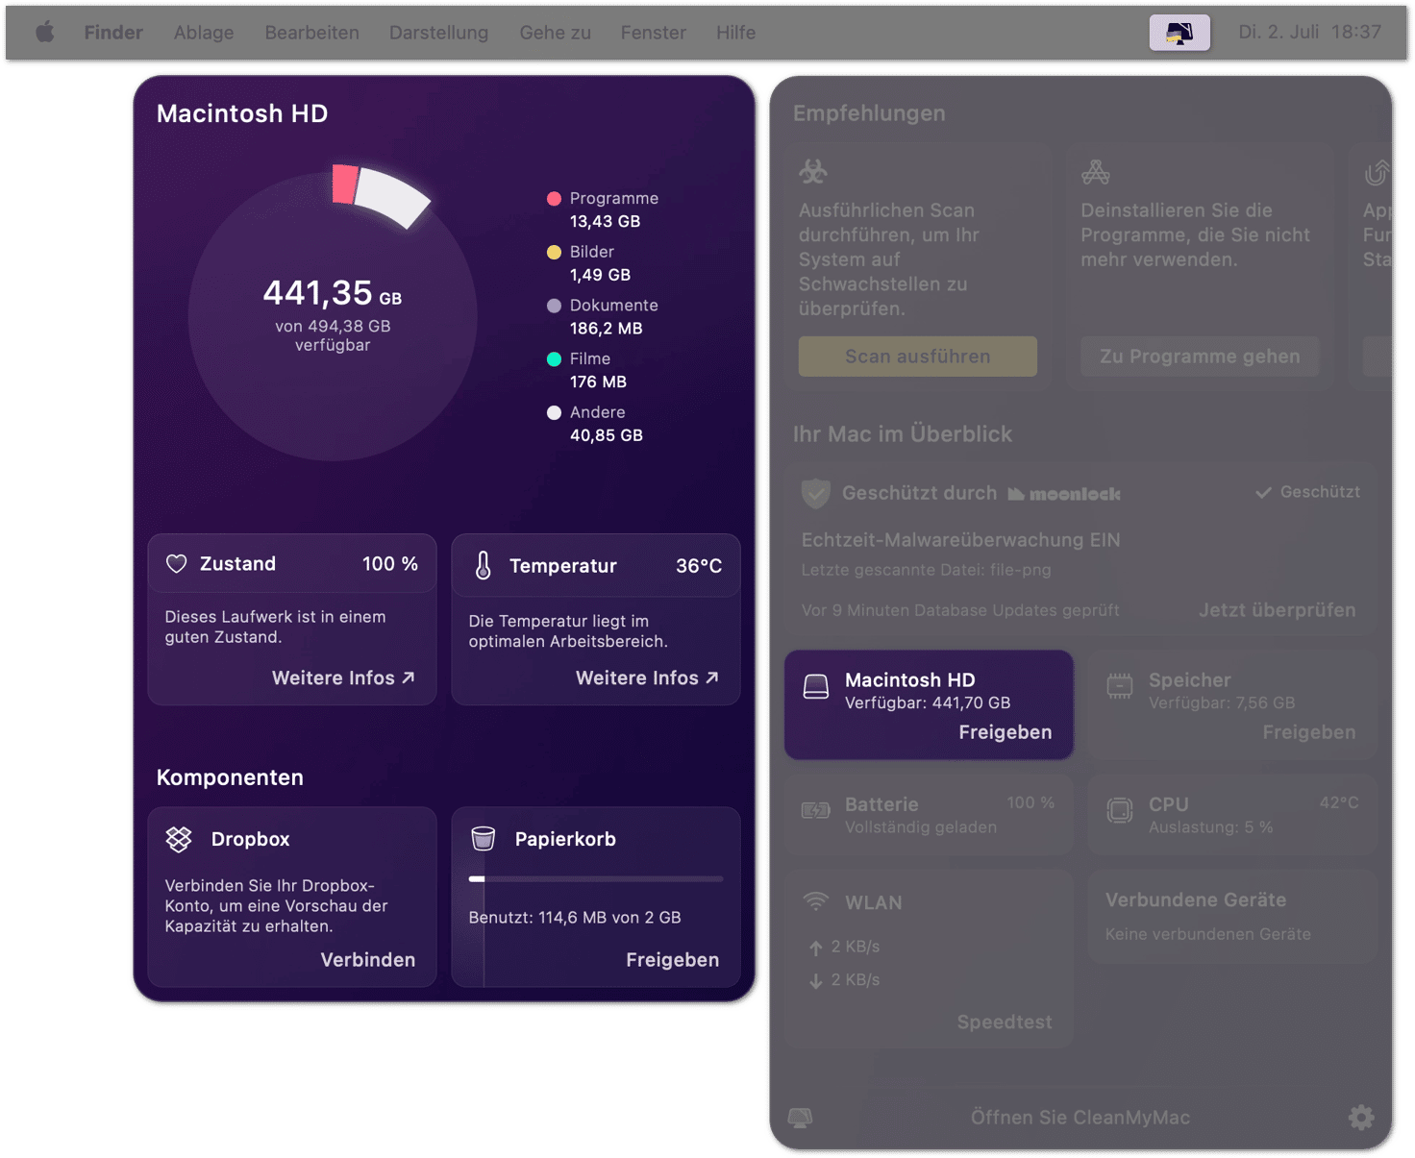Click the upload arrow at 2 KB/s
This screenshot has height=1158, width=1415.
(816, 948)
